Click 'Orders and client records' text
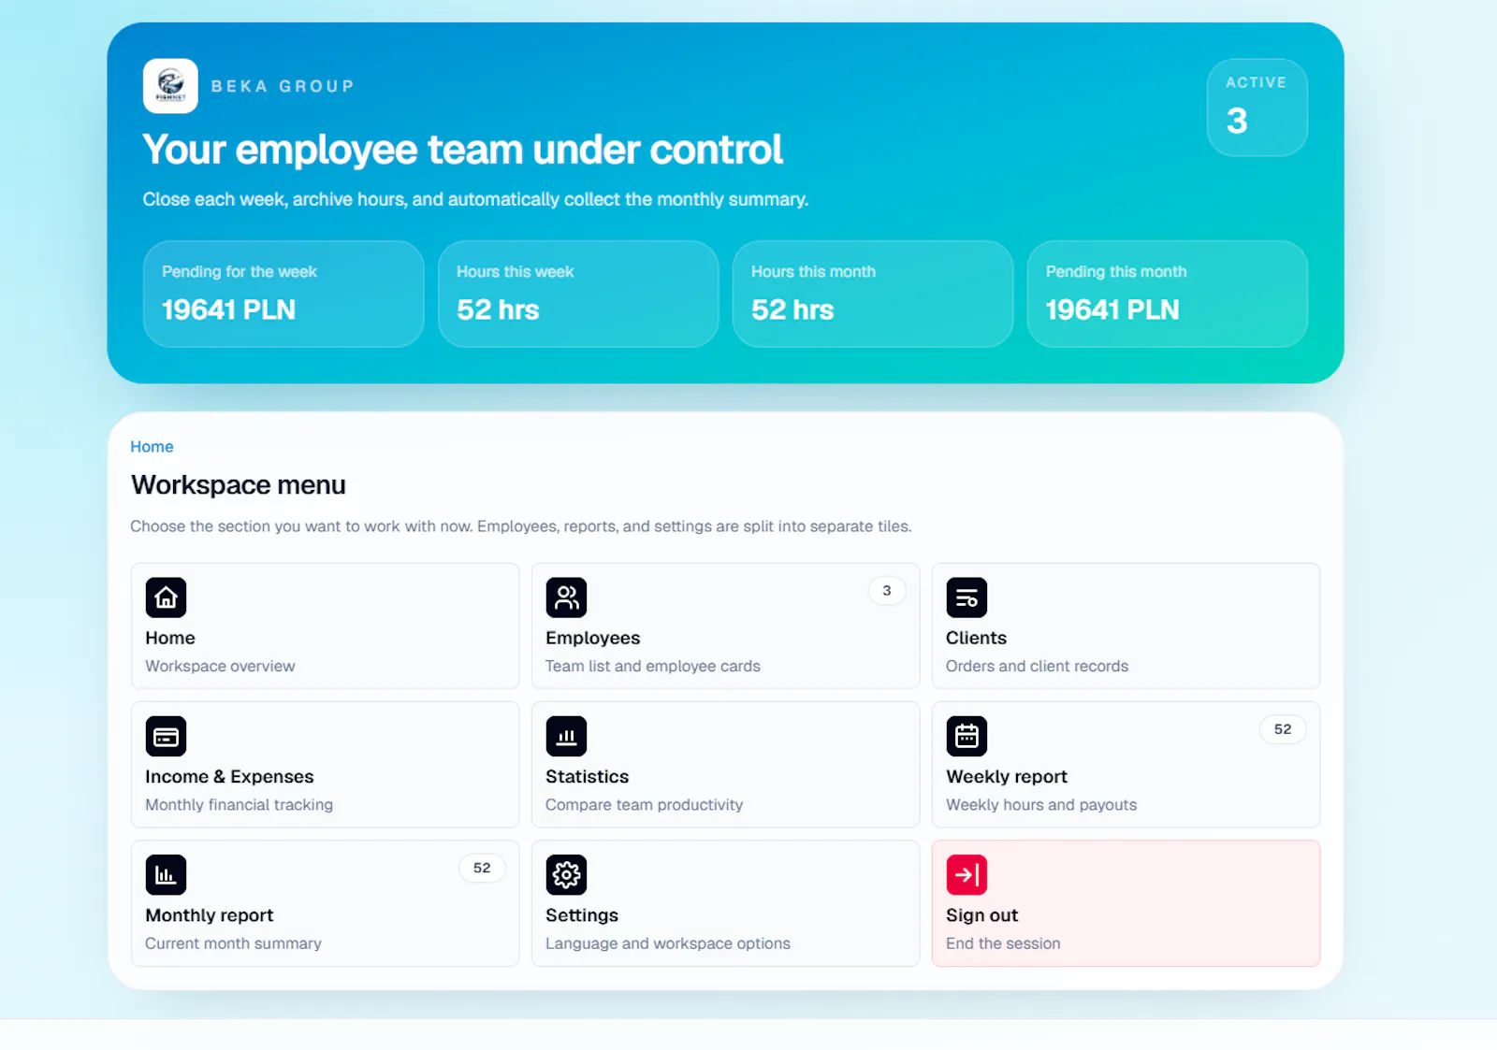 pyautogui.click(x=1037, y=666)
